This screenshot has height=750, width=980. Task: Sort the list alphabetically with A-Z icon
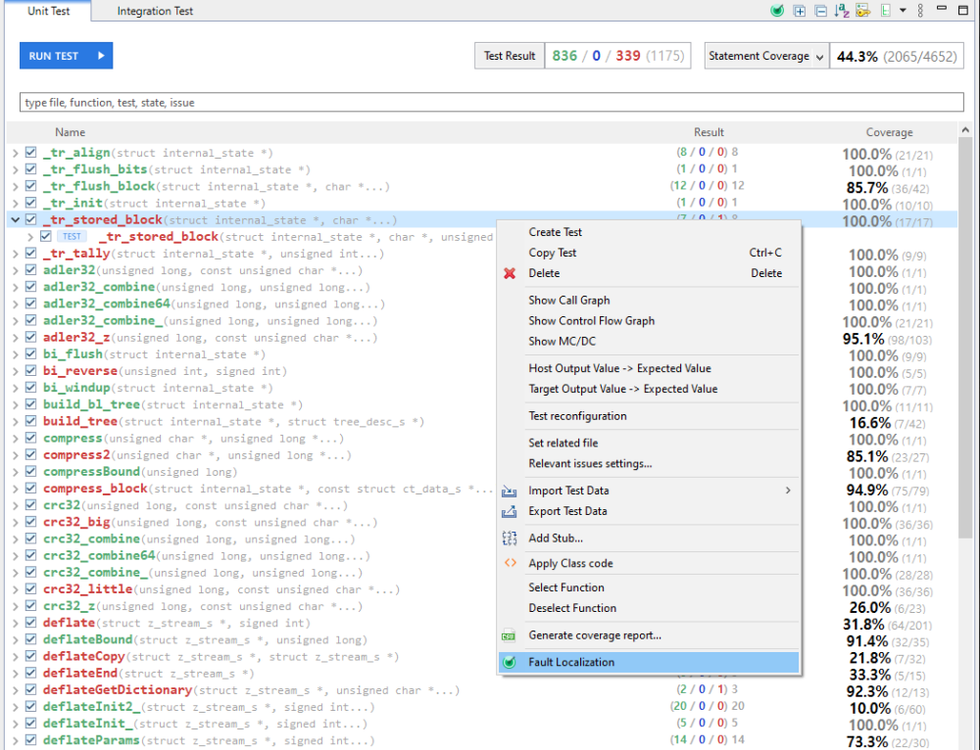click(x=842, y=11)
